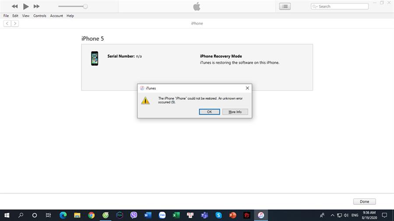Go back with the left chevron

coord(7,23)
